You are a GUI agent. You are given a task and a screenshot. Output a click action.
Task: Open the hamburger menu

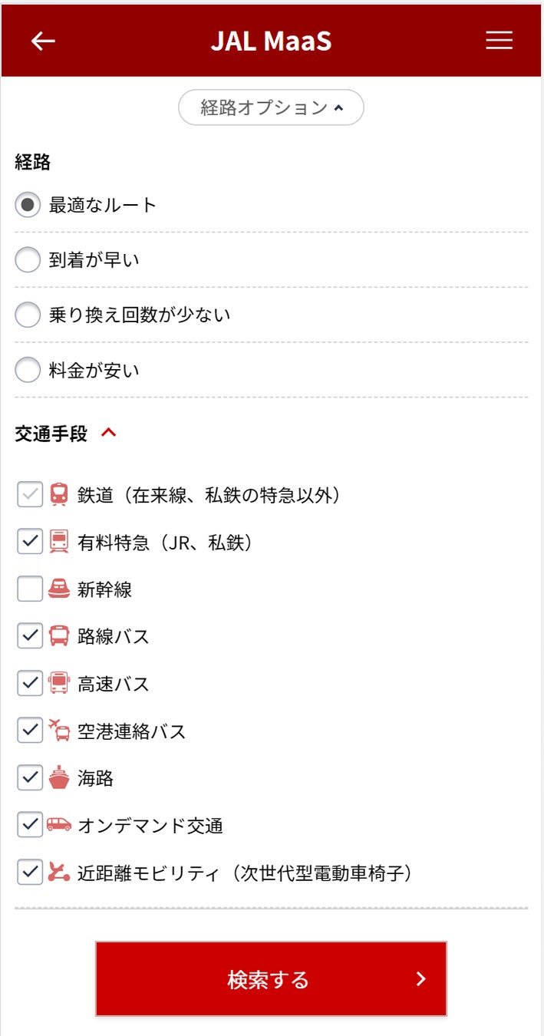(499, 41)
